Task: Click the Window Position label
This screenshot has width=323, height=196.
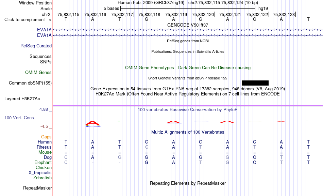Action: tap(35, 3)
